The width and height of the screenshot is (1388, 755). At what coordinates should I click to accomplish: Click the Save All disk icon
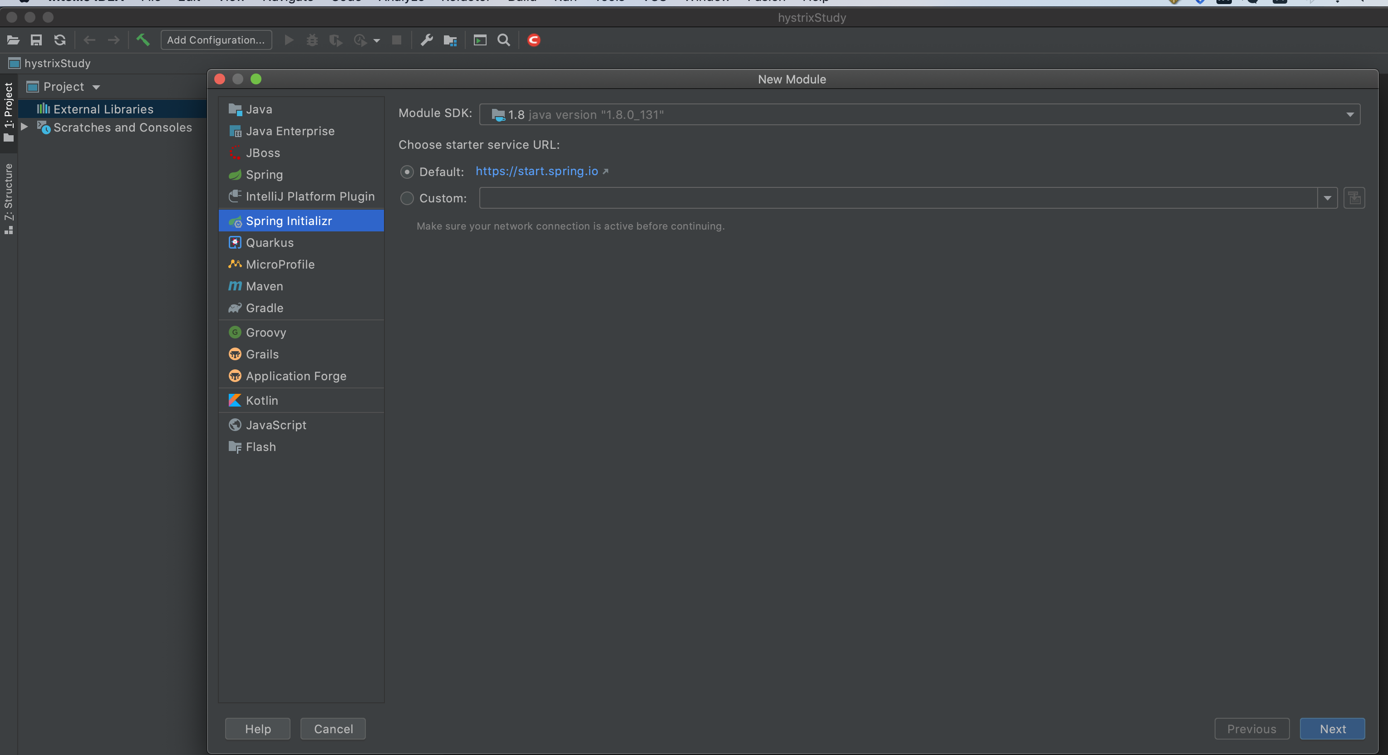(x=36, y=40)
